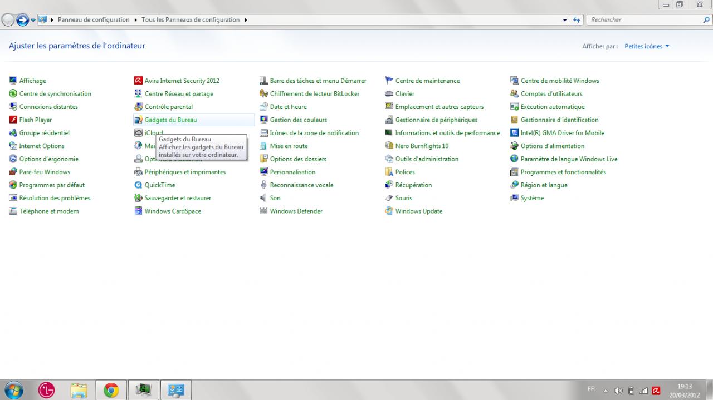Screen dimensions: 713x400
Task: Expand arrow after Panneau de configuration breadcrumb
Action: (135, 20)
